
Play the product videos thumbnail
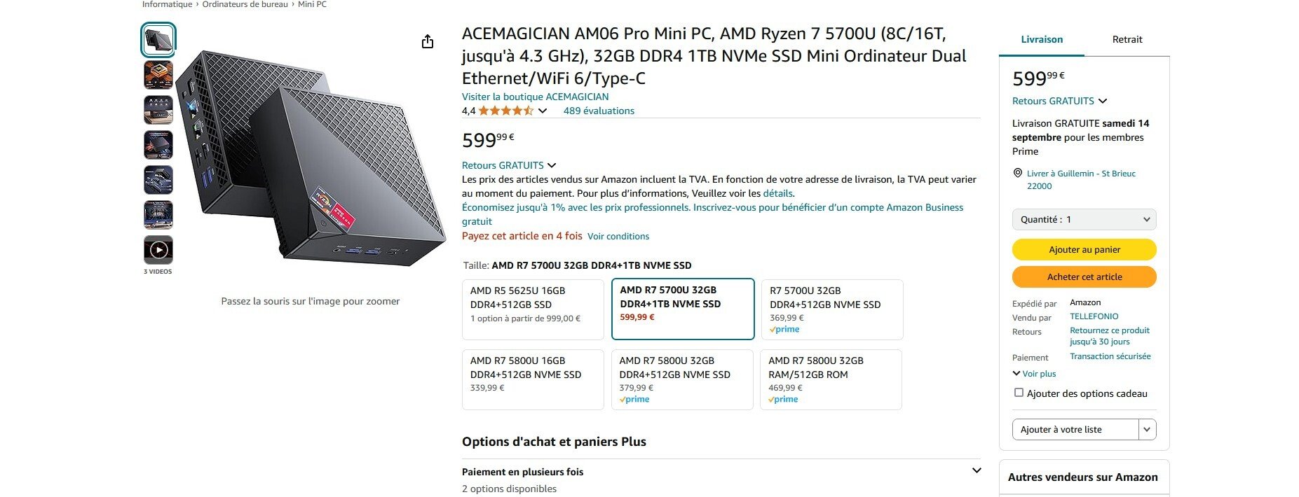click(x=158, y=250)
